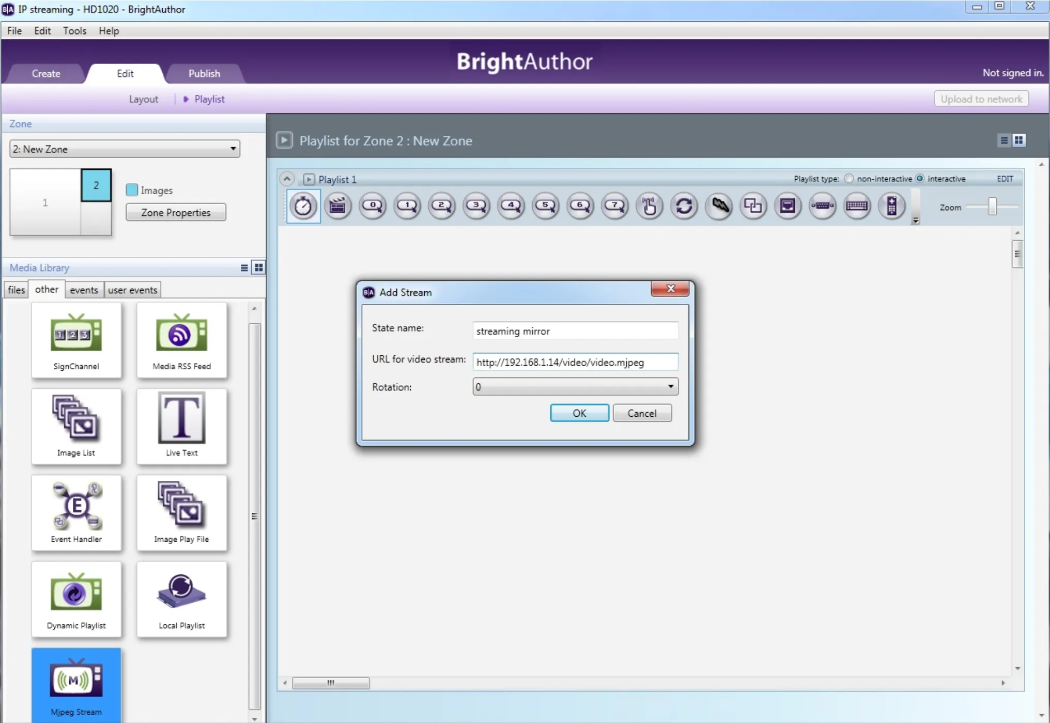Click the Images zone color swatch
This screenshot has width=1050, height=723.
coord(132,190)
